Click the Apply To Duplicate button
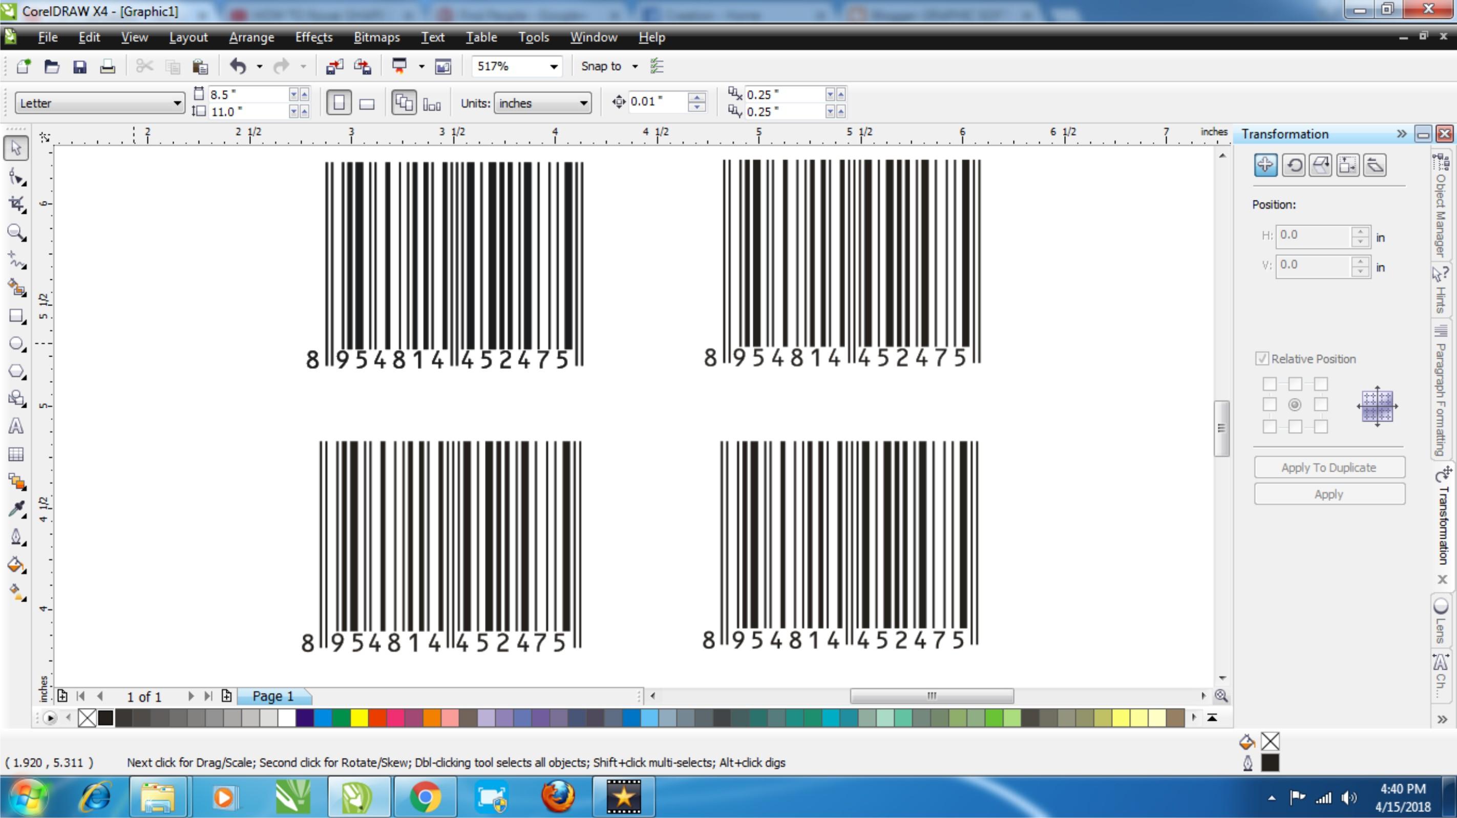 [x=1329, y=466]
